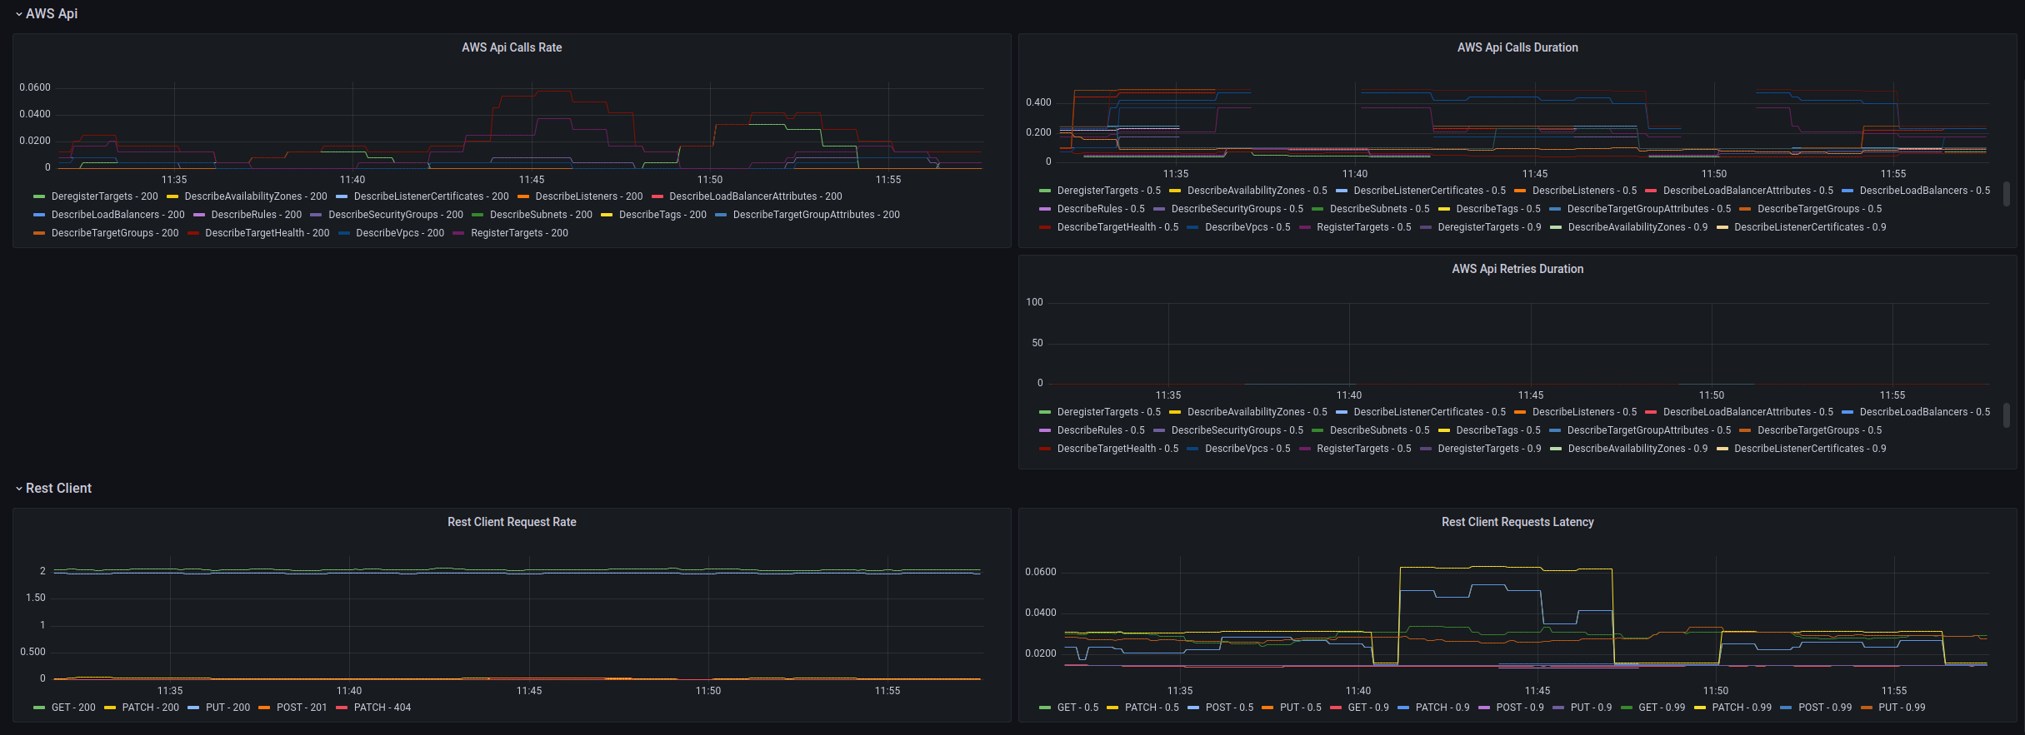Click the POST - 0.99 legend color swatch
Viewport: 2025px width, 735px height.
click(x=1786, y=708)
